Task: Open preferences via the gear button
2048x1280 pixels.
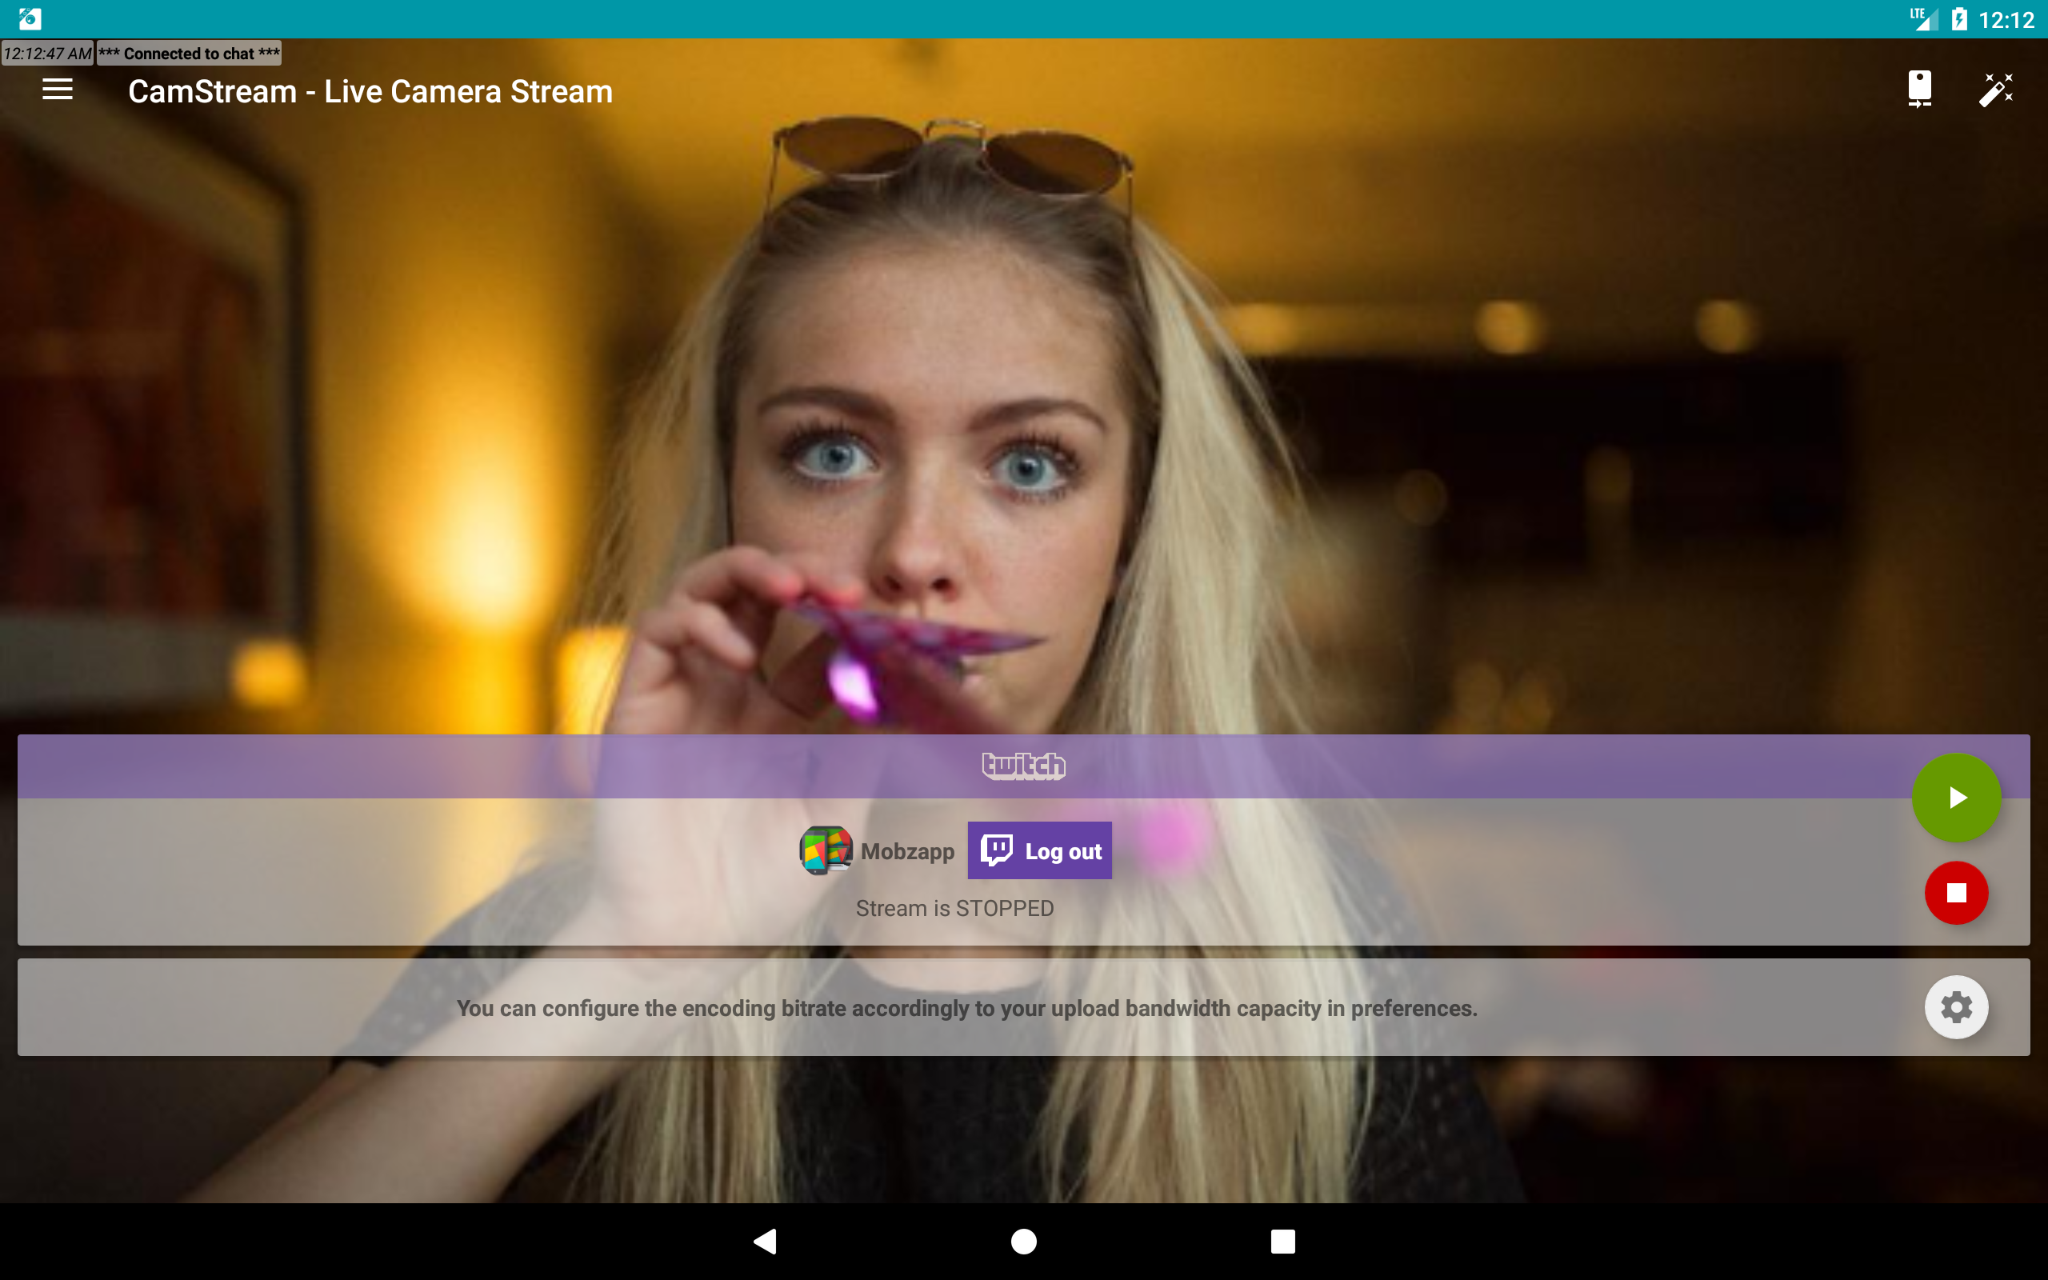Action: 1956,1007
